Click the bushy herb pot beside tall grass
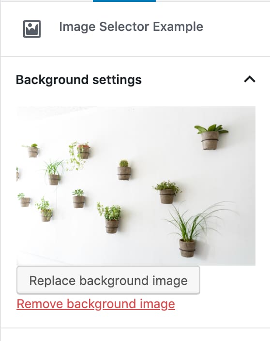Screen dimensions: 270x341 (167, 193)
